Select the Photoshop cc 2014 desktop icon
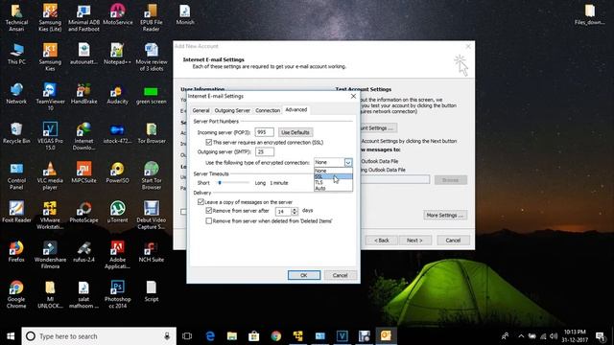Image resolution: width=614 pixels, height=345 pixels. 117,294
